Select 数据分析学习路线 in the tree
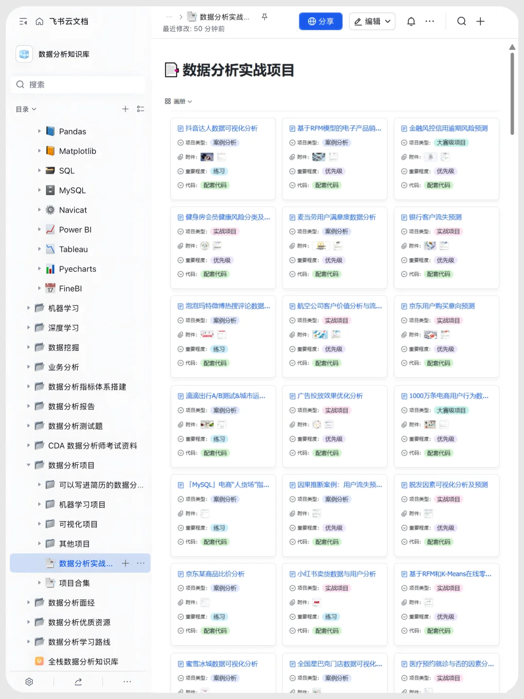Image resolution: width=524 pixels, height=699 pixels. point(79,642)
